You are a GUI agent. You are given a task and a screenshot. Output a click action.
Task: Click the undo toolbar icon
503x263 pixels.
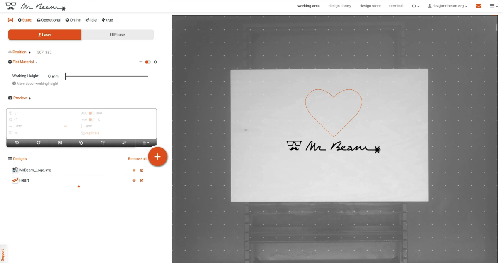coord(17,143)
